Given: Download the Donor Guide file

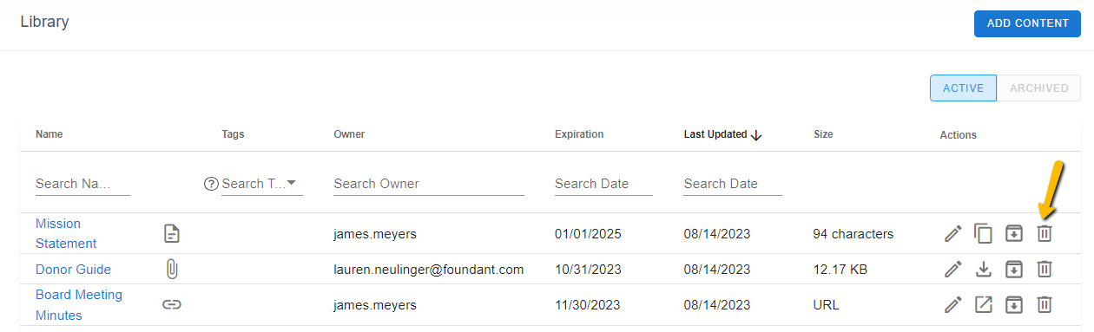Looking at the screenshot, I should pyautogui.click(x=984, y=270).
